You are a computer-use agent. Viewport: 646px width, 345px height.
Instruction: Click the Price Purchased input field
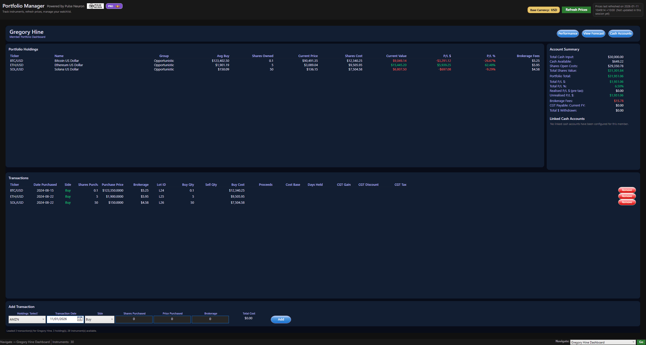point(172,319)
